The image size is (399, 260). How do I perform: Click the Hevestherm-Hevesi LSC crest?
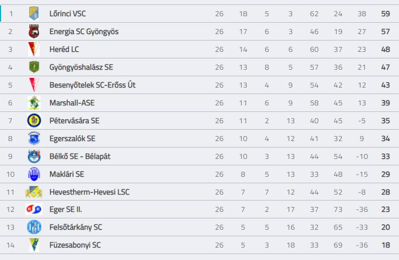click(34, 192)
